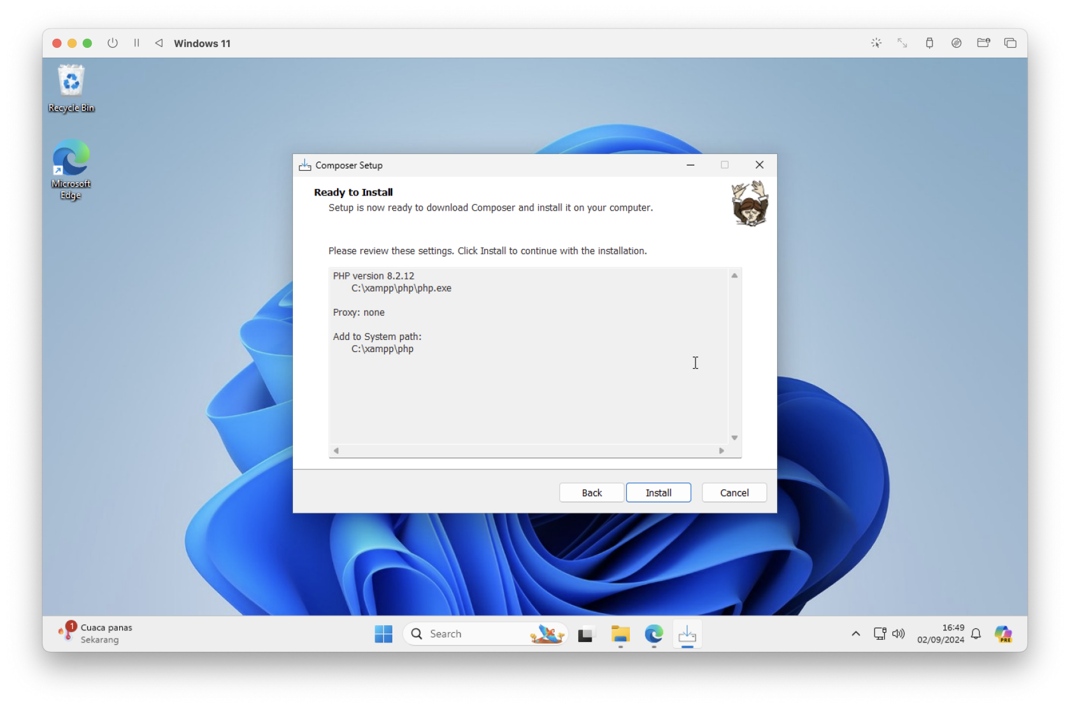Click the circular disc icon in VM toolbar
Viewport: 1070px width, 708px height.
click(956, 43)
